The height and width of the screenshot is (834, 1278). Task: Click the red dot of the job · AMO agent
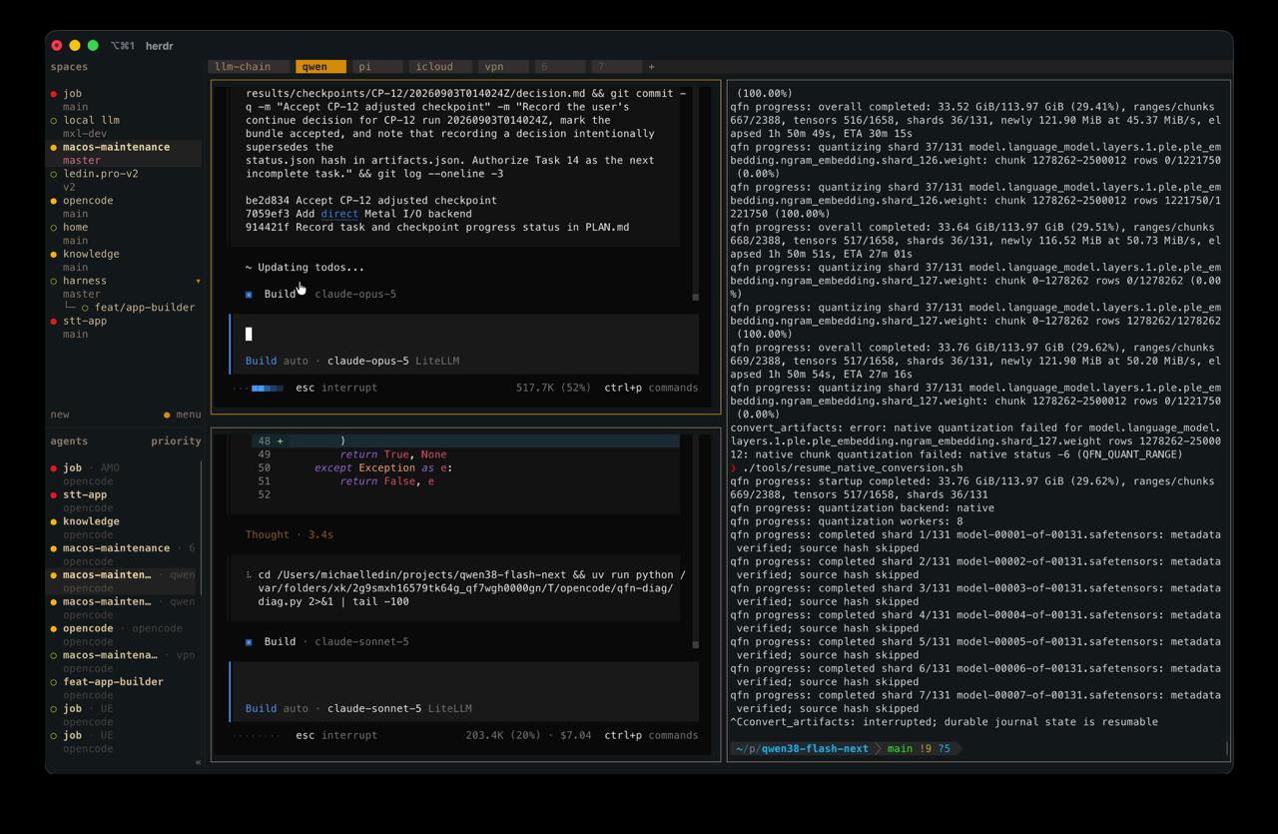point(54,468)
